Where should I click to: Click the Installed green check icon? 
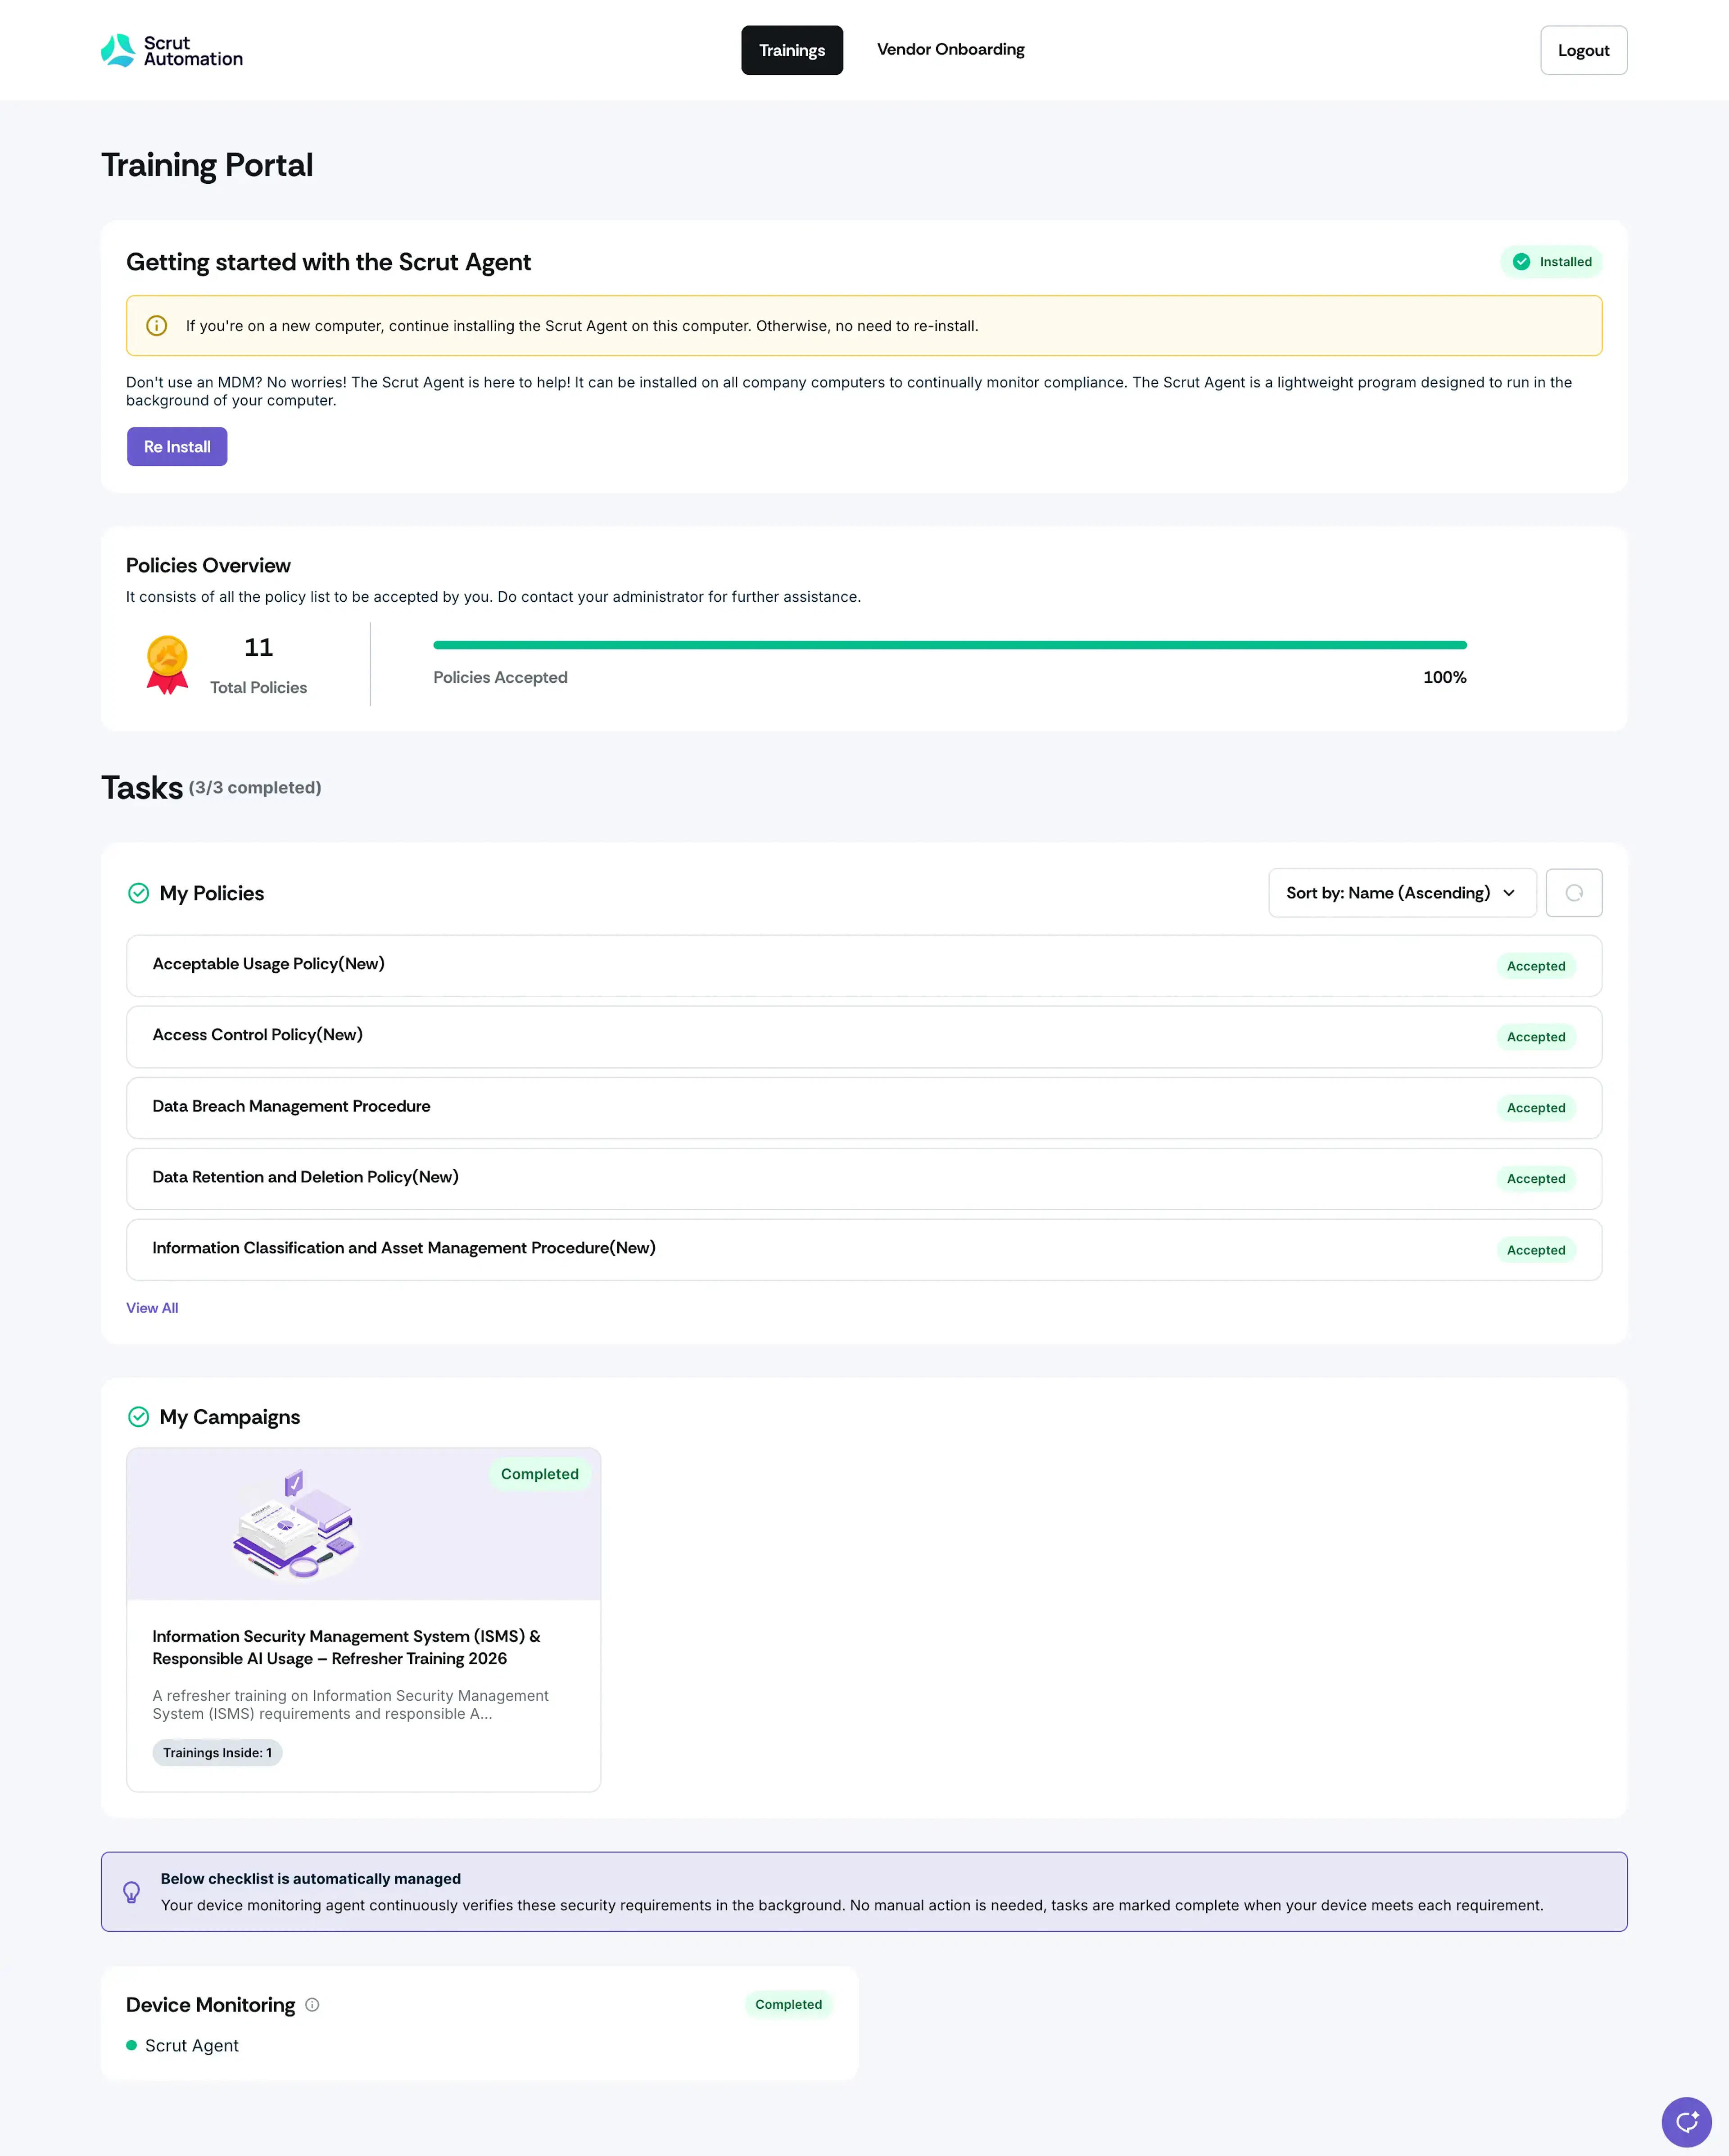1521,262
